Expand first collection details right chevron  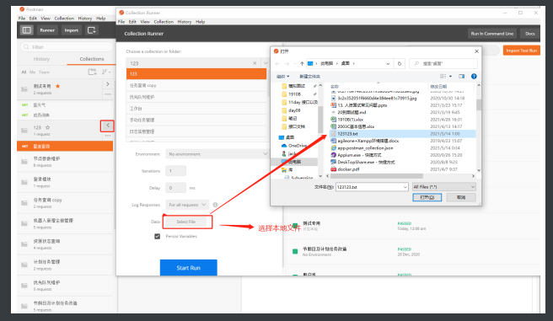pos(108,84)
